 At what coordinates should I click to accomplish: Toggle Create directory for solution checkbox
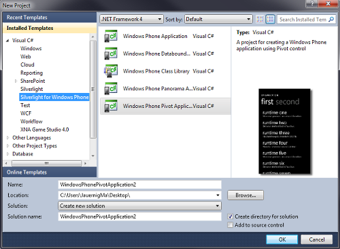click(230, 216)
